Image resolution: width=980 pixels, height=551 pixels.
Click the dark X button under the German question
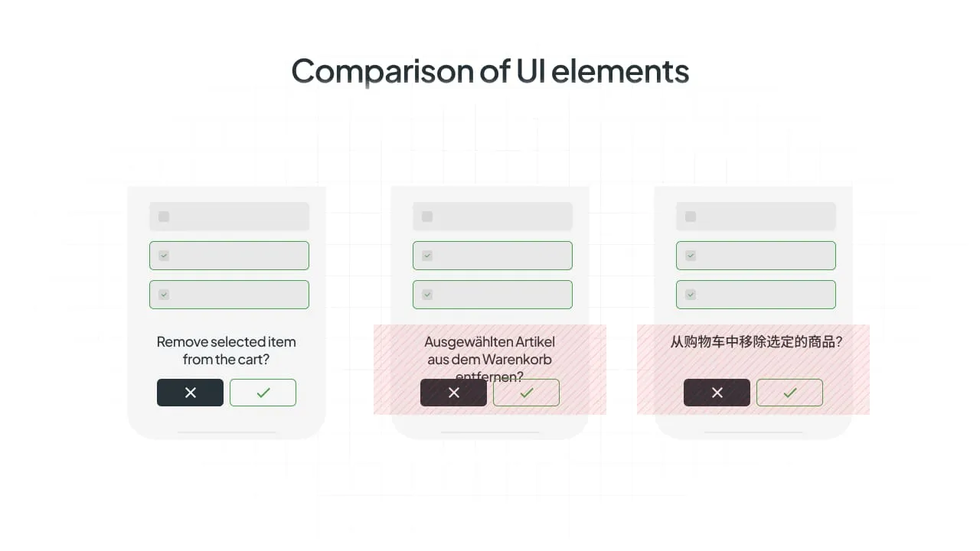coord(453,392)
